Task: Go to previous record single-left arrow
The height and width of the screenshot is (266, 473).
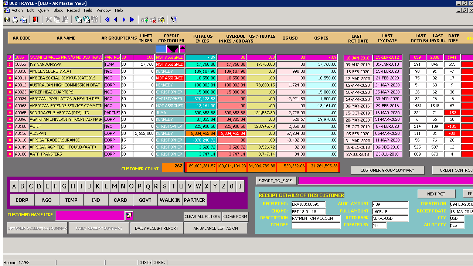Action: (x=116, y=20)
